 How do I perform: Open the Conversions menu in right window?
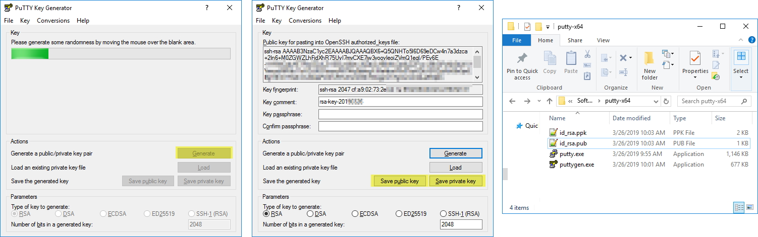tap(305, 21)
